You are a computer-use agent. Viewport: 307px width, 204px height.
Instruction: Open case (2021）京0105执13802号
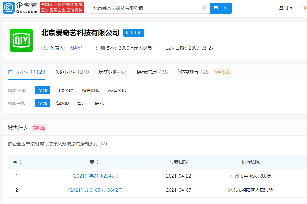95,190
